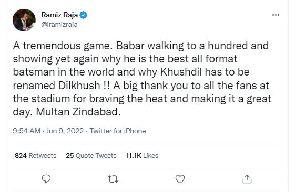Open the three-dot more options menu
The height and width of the screenshot is (192, 295).
[x=276, y=15]
